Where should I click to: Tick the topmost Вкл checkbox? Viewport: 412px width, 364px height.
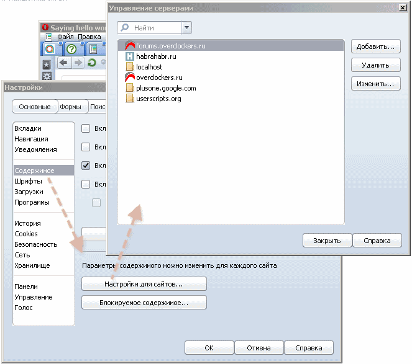(86, 128)
